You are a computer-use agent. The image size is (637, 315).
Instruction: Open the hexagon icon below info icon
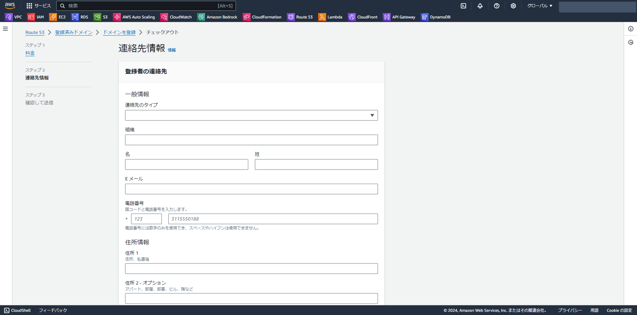[x=631, y=42]
